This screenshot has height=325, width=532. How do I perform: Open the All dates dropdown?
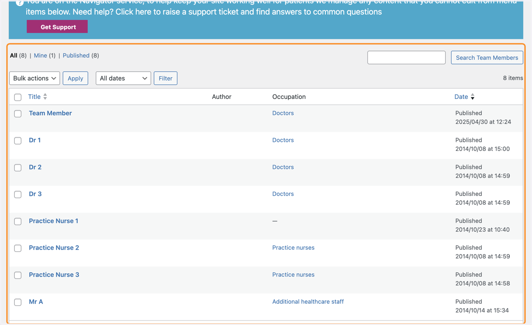pyautogui.click(x=123, y=78)
